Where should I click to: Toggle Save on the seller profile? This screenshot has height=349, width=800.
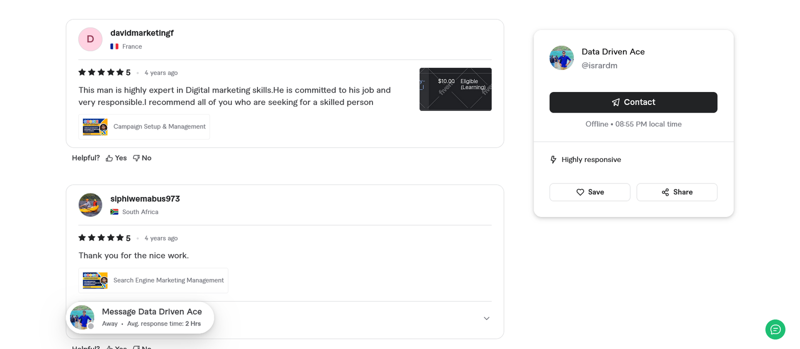[x=589, y=192]
